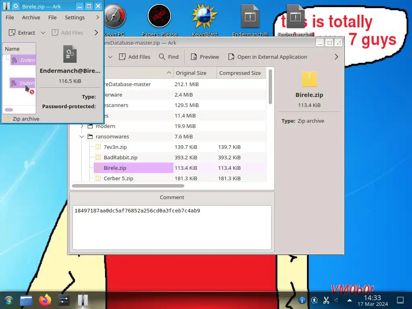
Task: Click the Endermanch@Bire... file icon in info panel
Action: point(70,54)
